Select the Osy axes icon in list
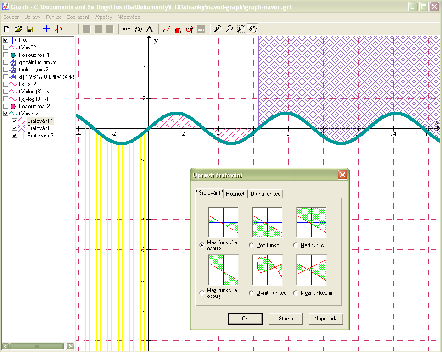This screenshot has height=352, width=442. [x=13, y=40]
